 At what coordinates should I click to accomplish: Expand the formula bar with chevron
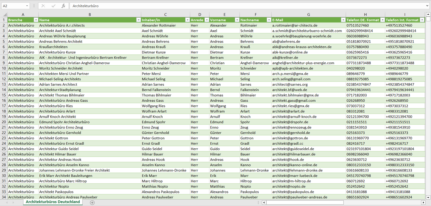pos(427,6)
